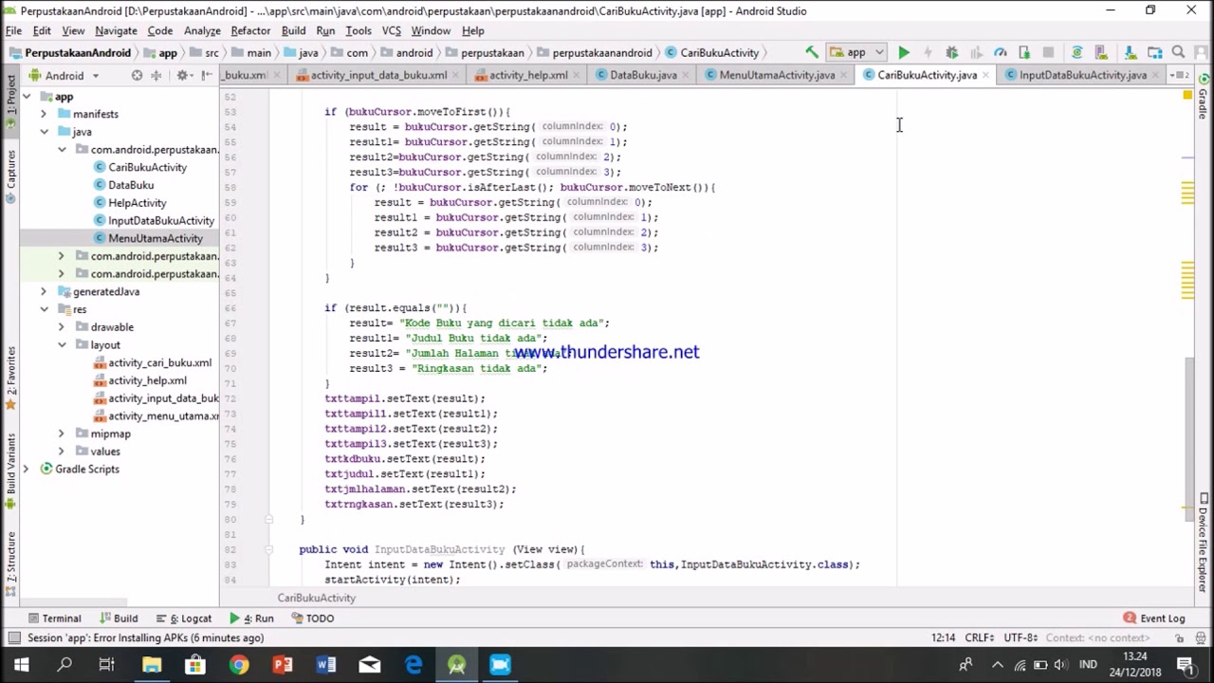Open project panel settings gear
The image size is (1214, 683).
[183, 75]
